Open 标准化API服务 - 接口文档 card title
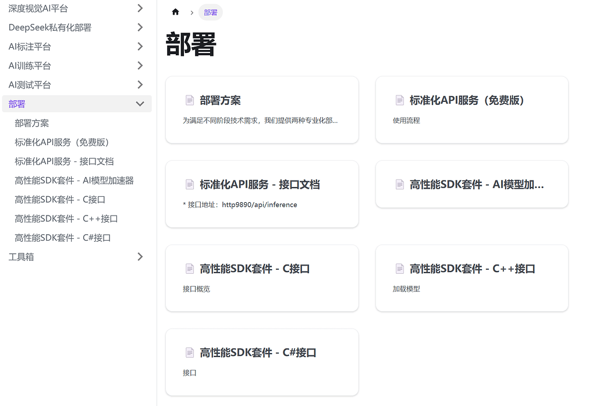The image size is (596, 406). coord(260,185)
